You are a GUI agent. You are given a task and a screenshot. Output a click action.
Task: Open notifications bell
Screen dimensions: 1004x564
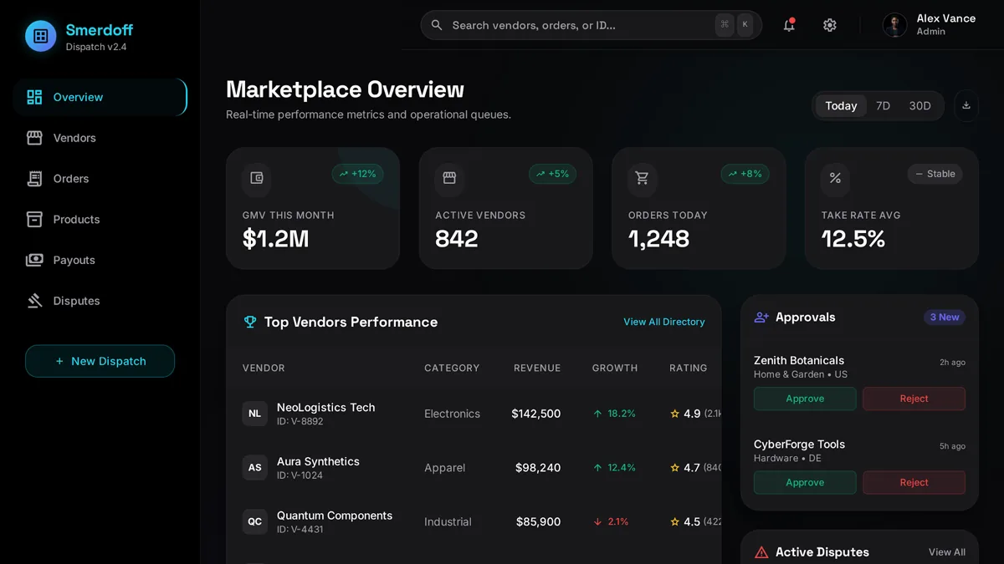click(789, 25)
